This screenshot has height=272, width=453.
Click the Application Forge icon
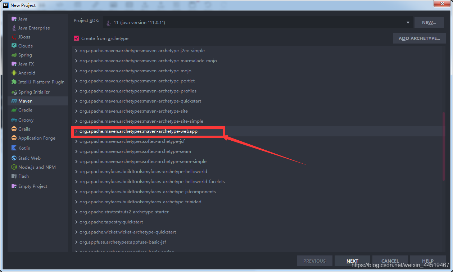tap(14, 138)
